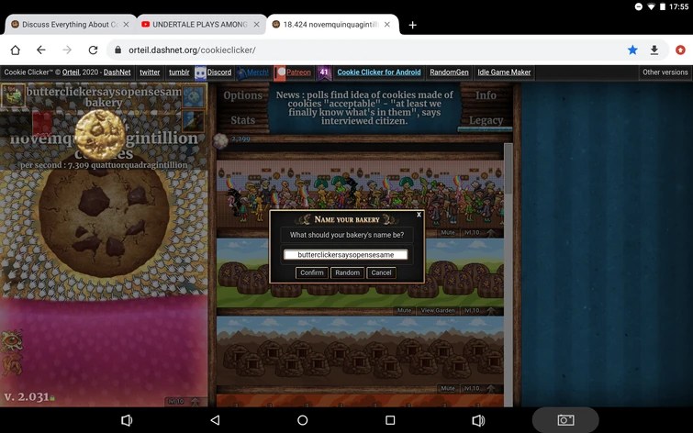This screenshot has height=433, width=693.
Task: Cancel the bakery naming dialog
Action: [381, 272]
